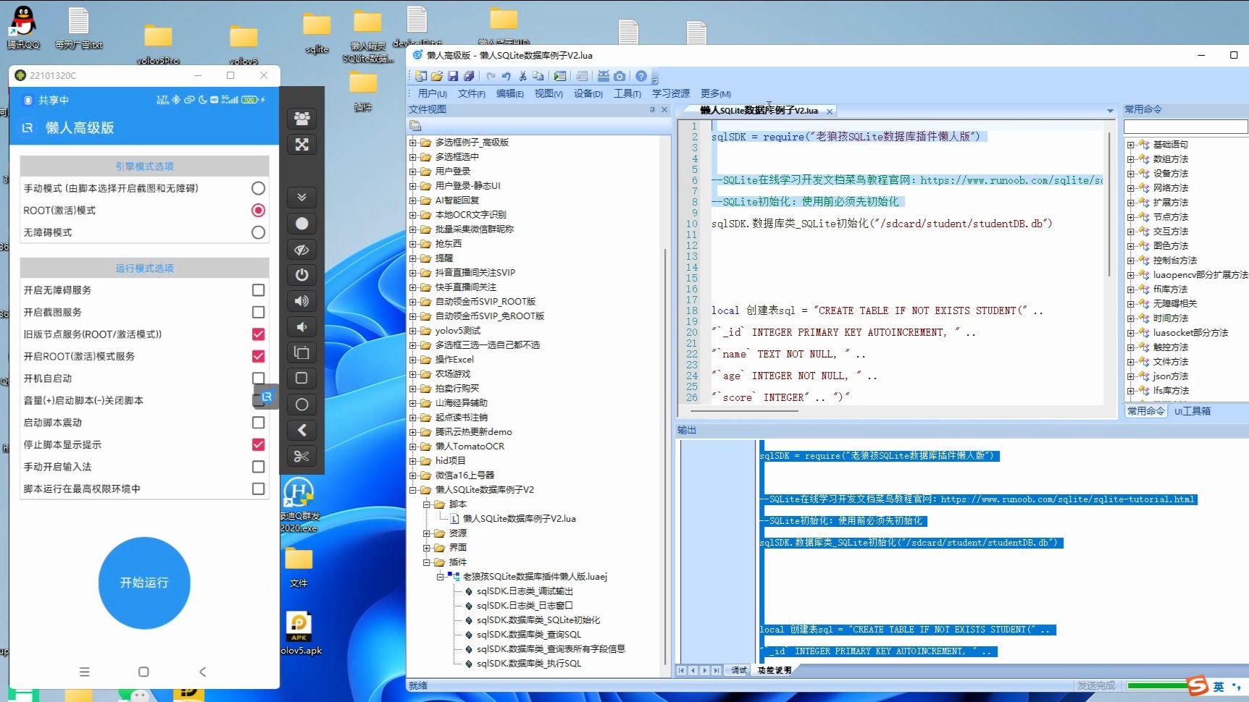
Task: Uncheck 开启ROOT(激活)模式服务 checkbox
Action: point(258,356)
